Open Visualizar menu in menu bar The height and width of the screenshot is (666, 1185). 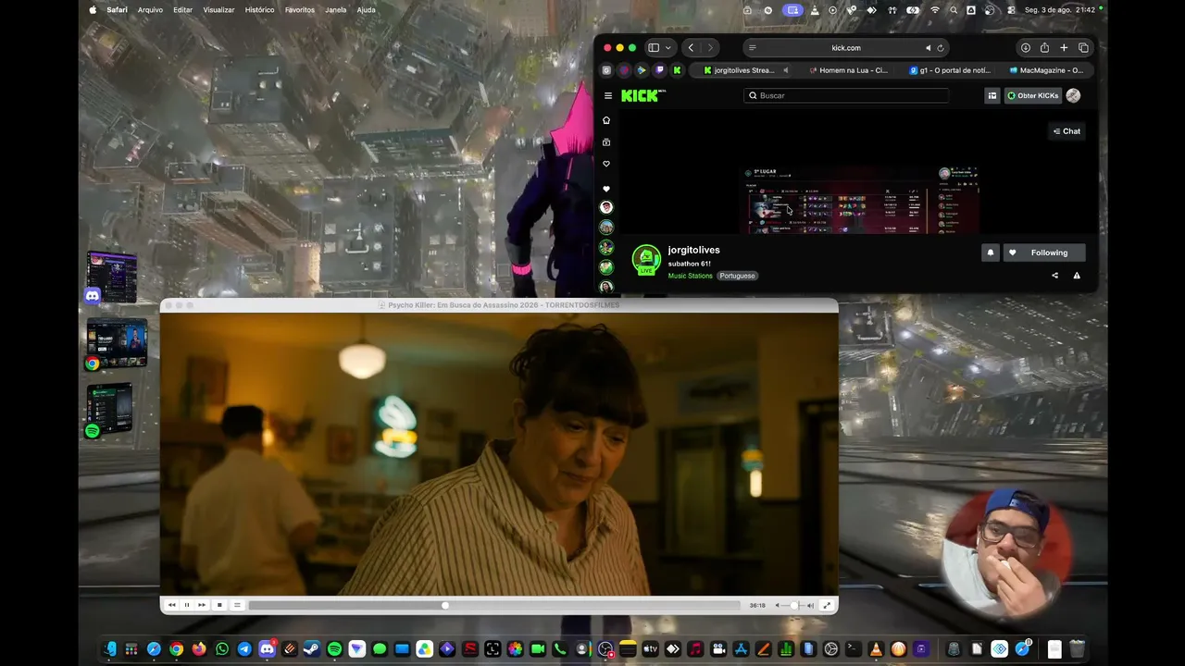tap(218, 10)
